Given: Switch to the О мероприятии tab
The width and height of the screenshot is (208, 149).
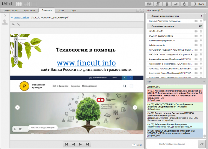Looking at the screenshot, I should pos(10,10).
